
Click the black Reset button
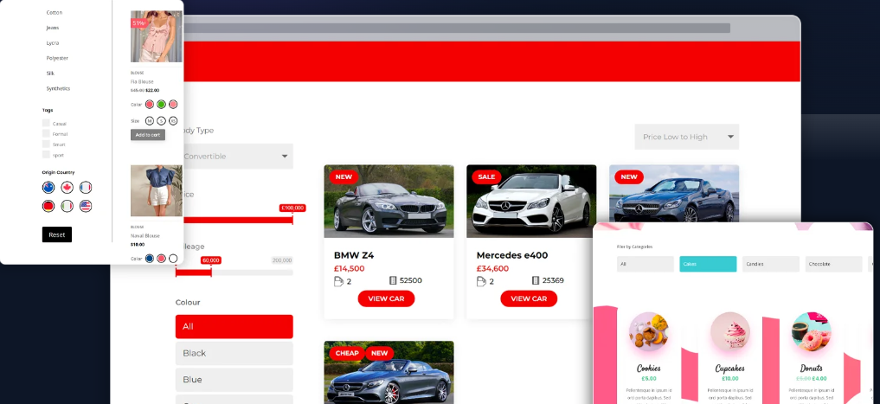coord(57,234)
